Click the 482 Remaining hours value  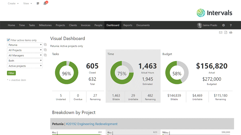150,96
